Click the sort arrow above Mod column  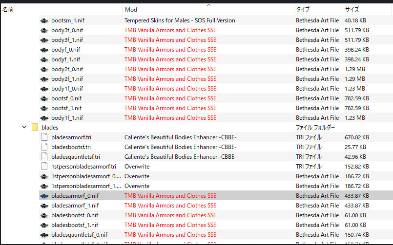point(208,5)
